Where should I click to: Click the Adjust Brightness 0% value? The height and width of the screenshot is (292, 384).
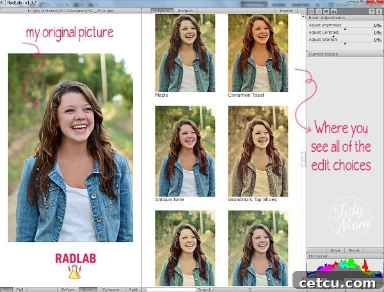(378, 25)
